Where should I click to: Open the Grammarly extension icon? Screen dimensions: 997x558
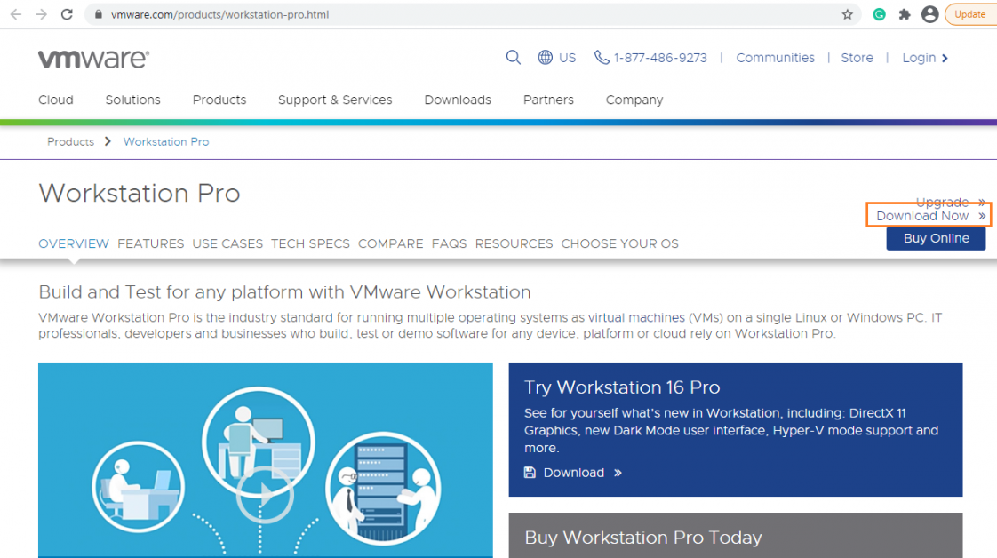pyautogui.click(x=879, y=14)
